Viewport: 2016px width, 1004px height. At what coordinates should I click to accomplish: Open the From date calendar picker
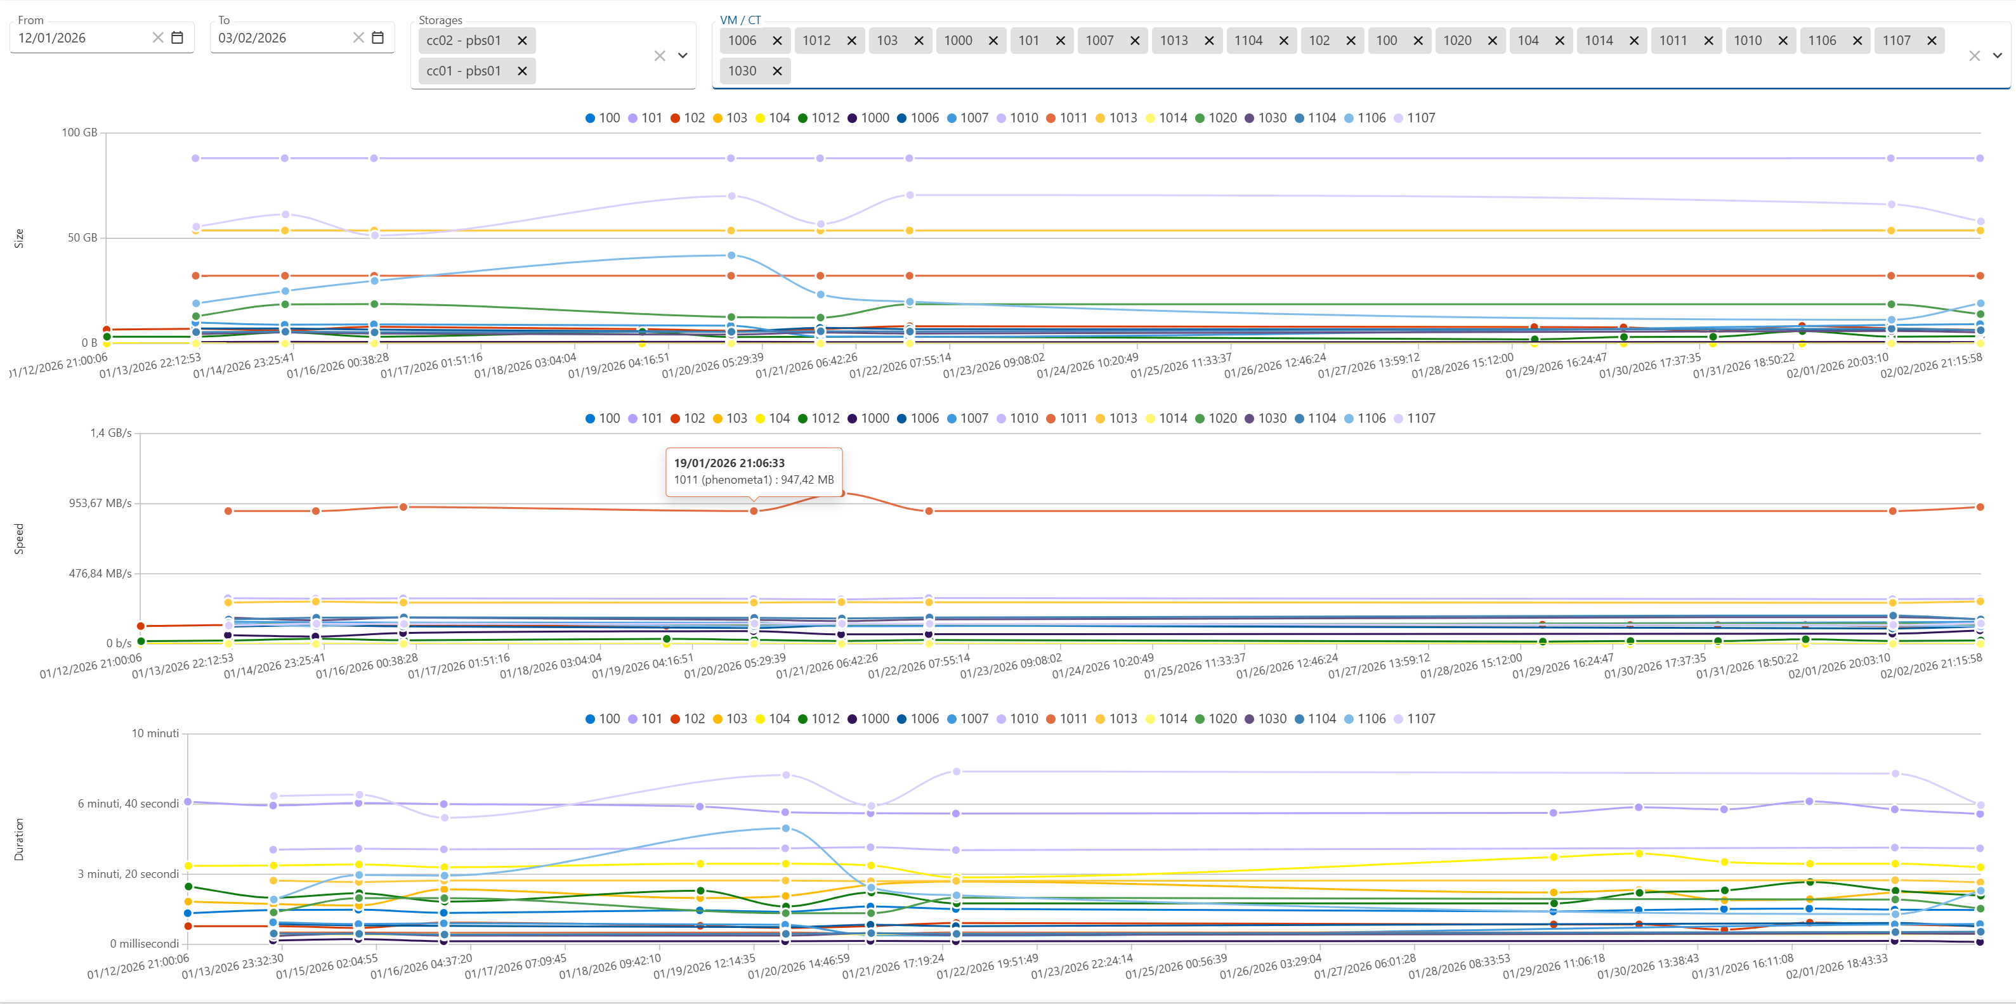(x=178, y=37)
